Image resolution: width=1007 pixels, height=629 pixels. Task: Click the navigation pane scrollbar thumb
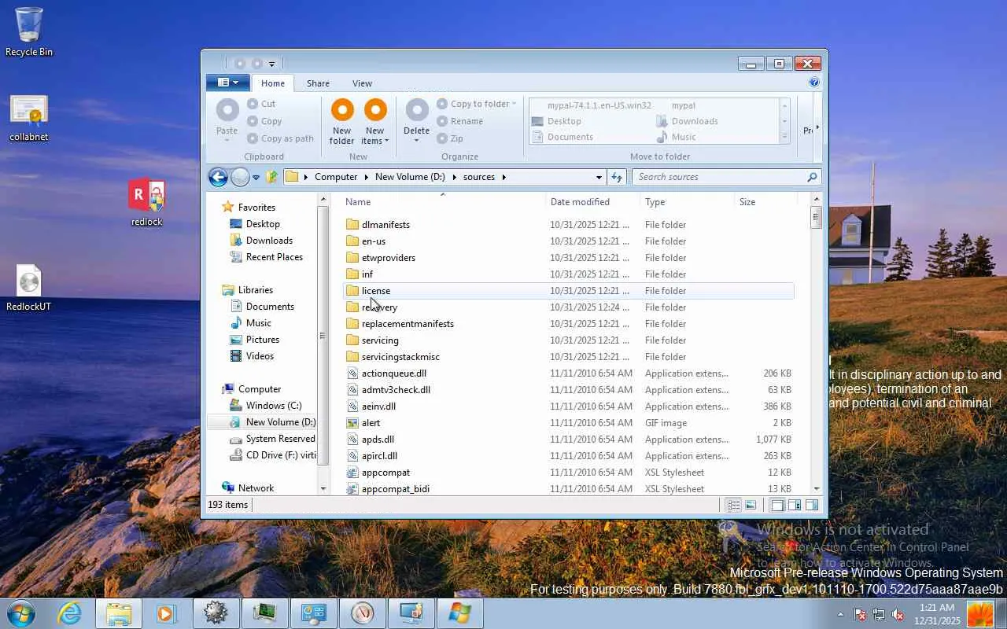tap(323, 336)
